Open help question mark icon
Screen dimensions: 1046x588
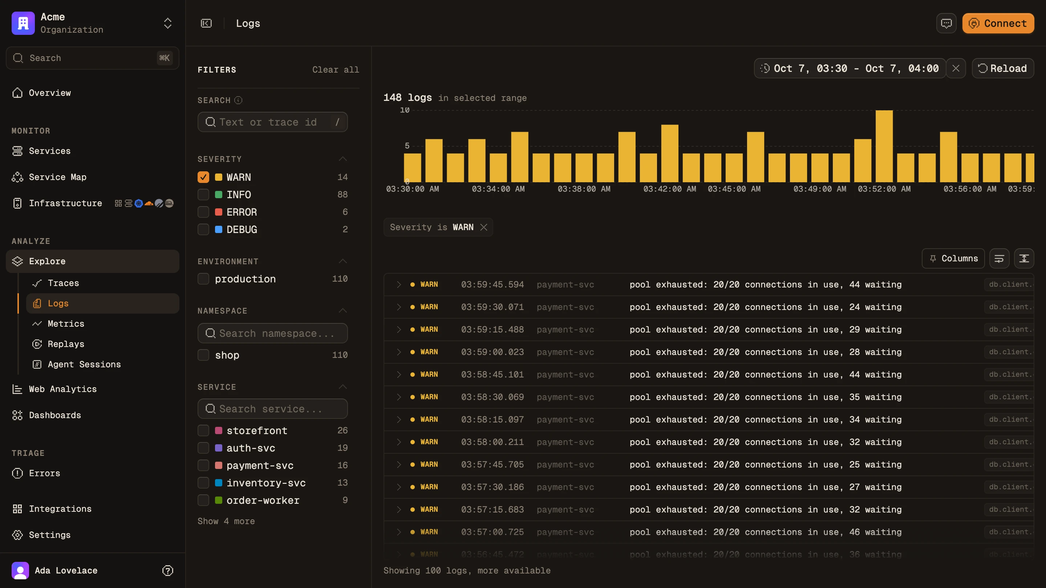click(x=168, y=571)
